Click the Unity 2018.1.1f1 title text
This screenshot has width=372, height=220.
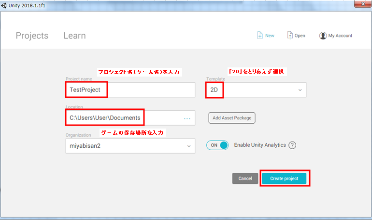click(27, 5)
